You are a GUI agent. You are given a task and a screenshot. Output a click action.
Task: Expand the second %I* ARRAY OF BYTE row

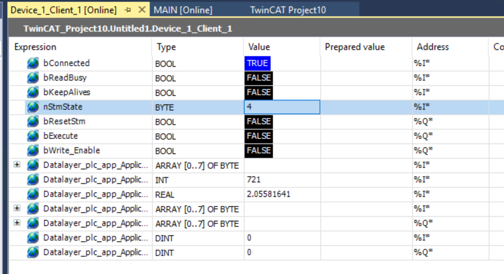pos(17,208)
